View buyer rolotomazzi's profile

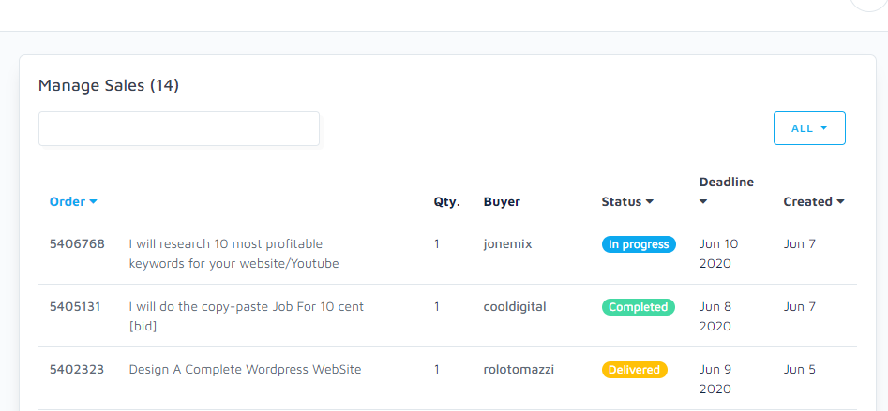click(x=519, y=370)
